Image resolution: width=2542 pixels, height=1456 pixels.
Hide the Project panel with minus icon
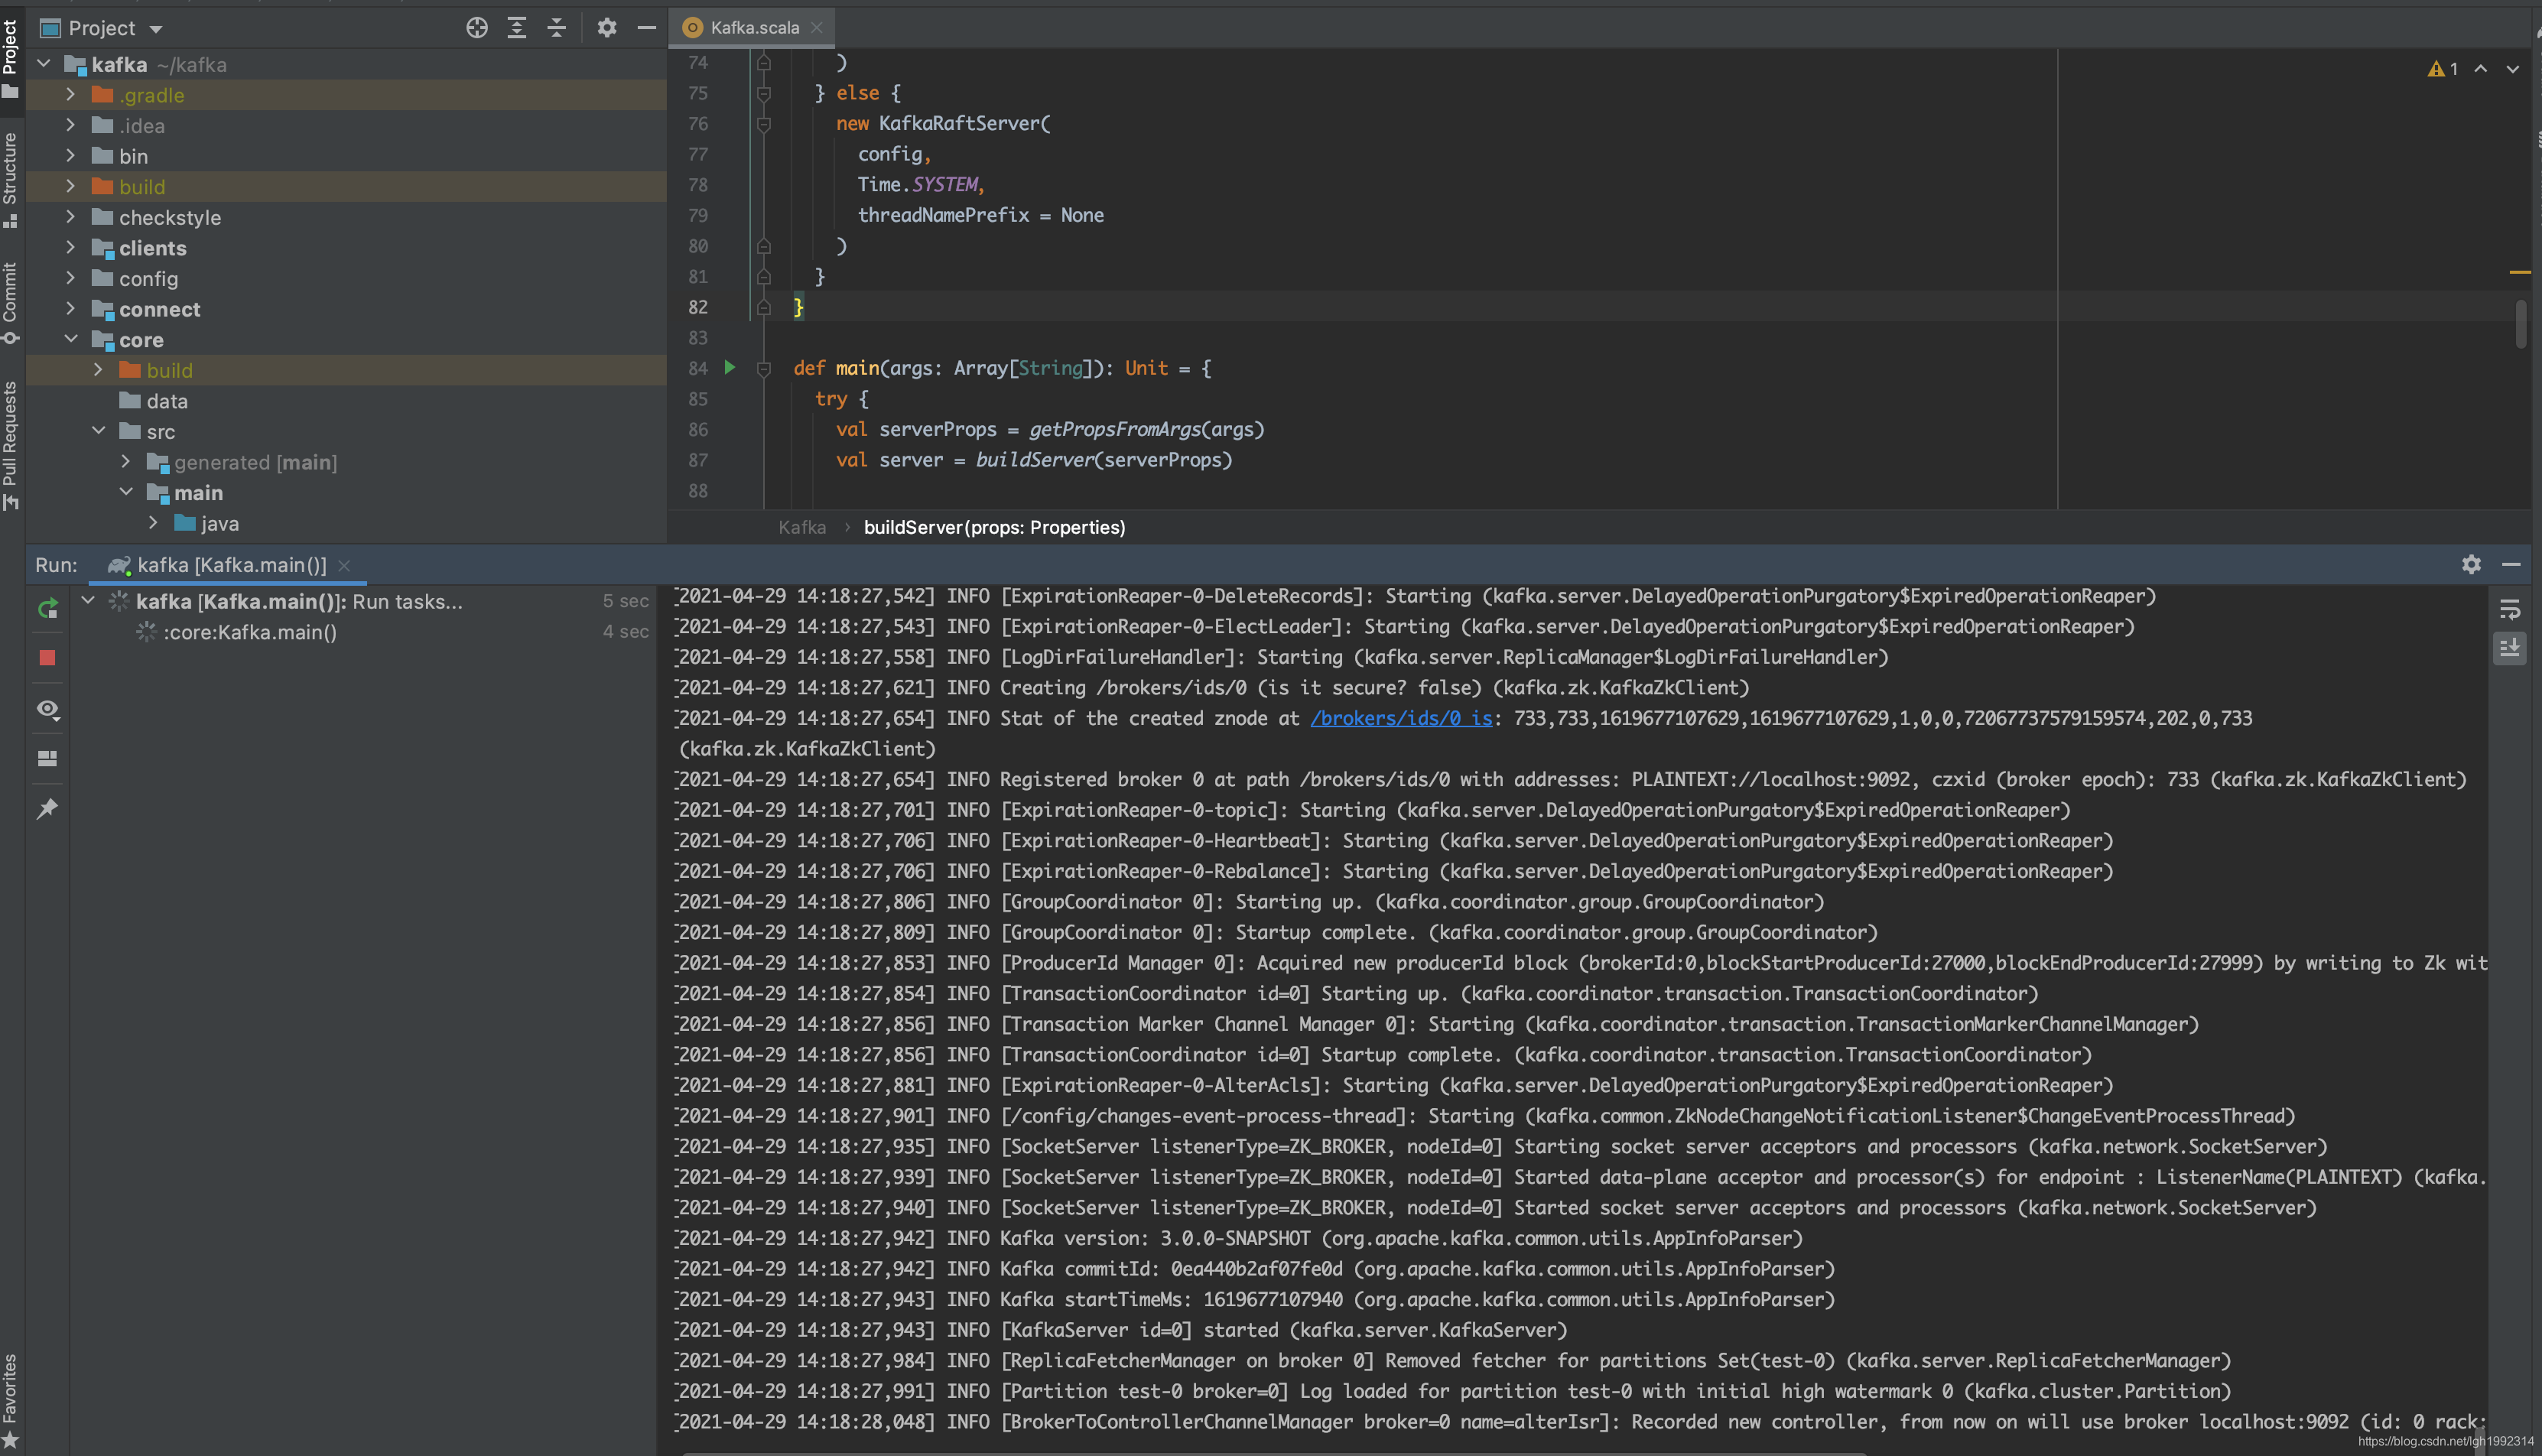tap(647, 28)
